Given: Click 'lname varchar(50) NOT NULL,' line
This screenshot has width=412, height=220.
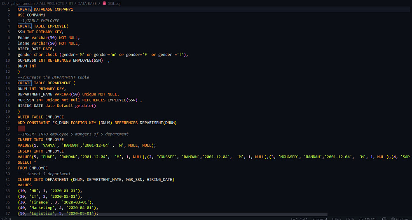Looking at the screenshot, I should 49,43.
